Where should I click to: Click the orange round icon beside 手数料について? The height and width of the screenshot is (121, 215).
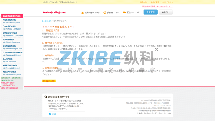[x=105, y=12]
